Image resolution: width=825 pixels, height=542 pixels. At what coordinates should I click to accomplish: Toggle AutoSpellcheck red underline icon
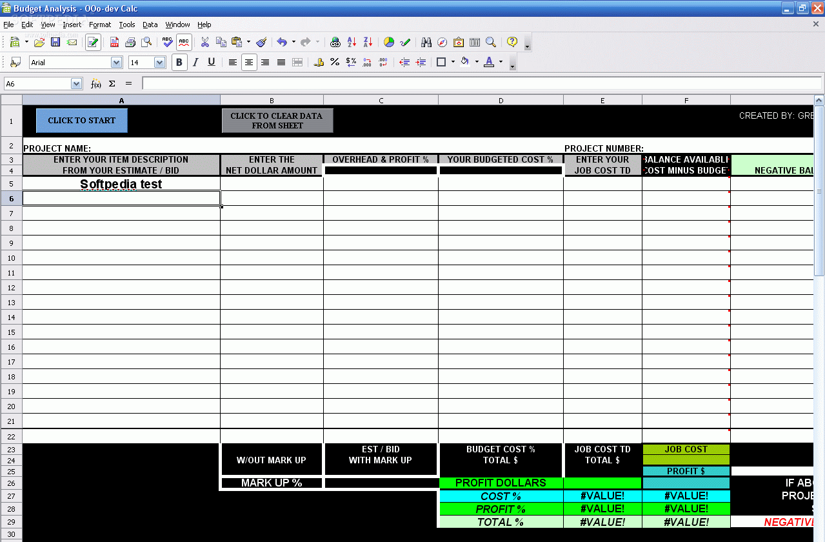pyautogui.click(x=184, y=42)
